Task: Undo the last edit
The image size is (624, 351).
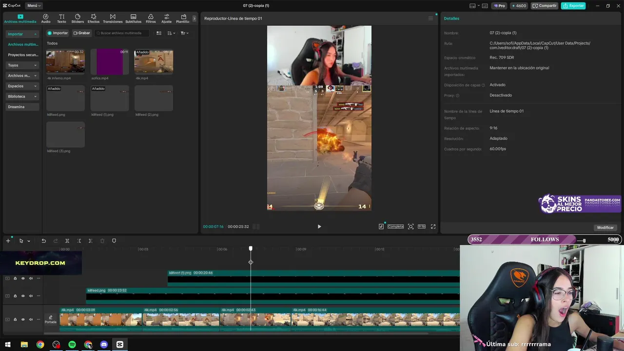Action: (x=43, y=241)
